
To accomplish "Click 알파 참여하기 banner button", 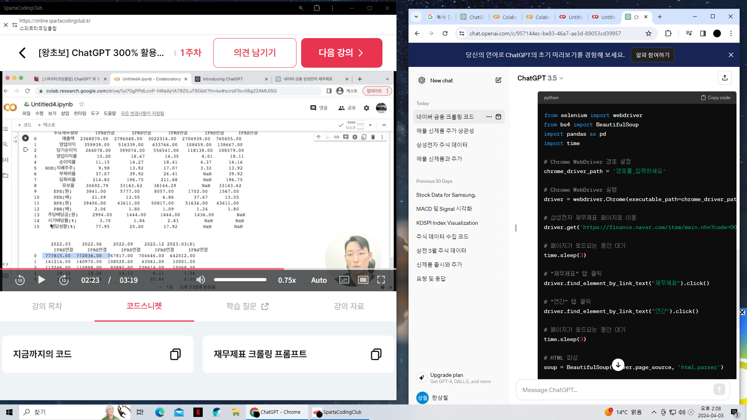I will click(x=652, y=55).
